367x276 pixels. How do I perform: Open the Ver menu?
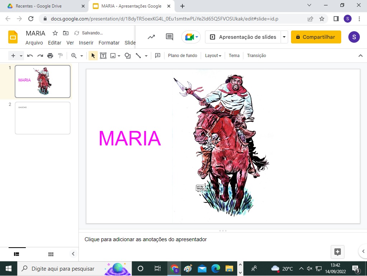pos(70,43)
